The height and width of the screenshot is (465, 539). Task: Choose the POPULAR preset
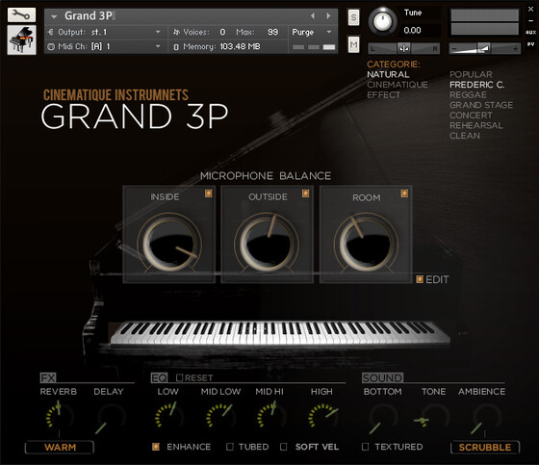pyautogui.click(x=471, y=75)
